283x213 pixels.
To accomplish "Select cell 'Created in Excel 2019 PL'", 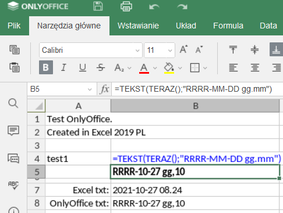I will point(78,132).
